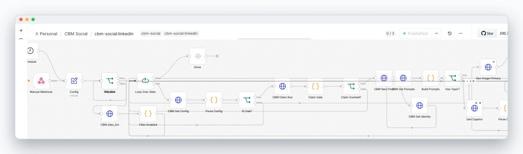
Task: Expand the Published dropdown chevron
Action: point(436,33)
